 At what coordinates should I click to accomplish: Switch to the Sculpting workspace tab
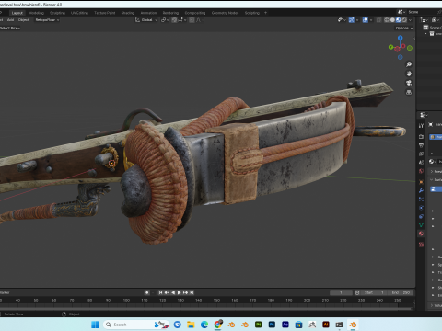pyautogui.click(x=57, y=13)
